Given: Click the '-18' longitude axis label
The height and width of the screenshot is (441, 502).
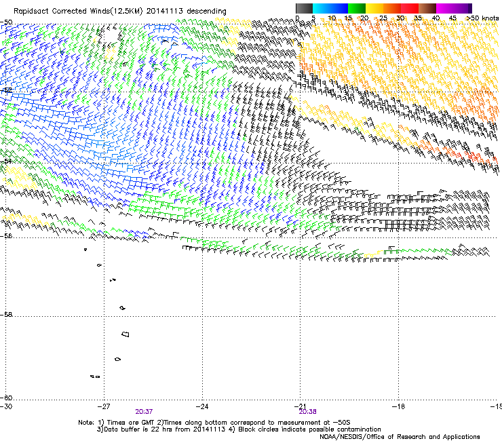Looking at the screenshot, I should [398, 406].
